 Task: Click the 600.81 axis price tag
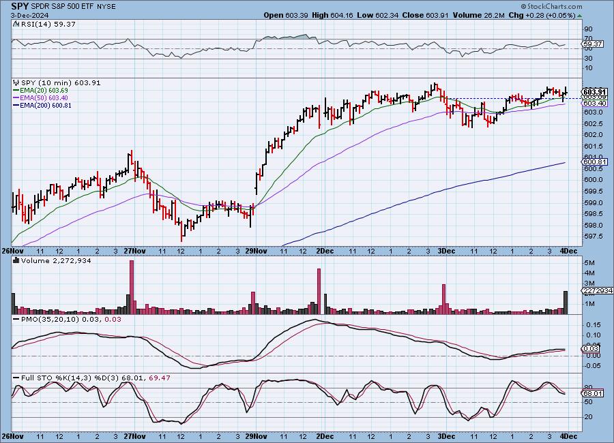(595, 162)
